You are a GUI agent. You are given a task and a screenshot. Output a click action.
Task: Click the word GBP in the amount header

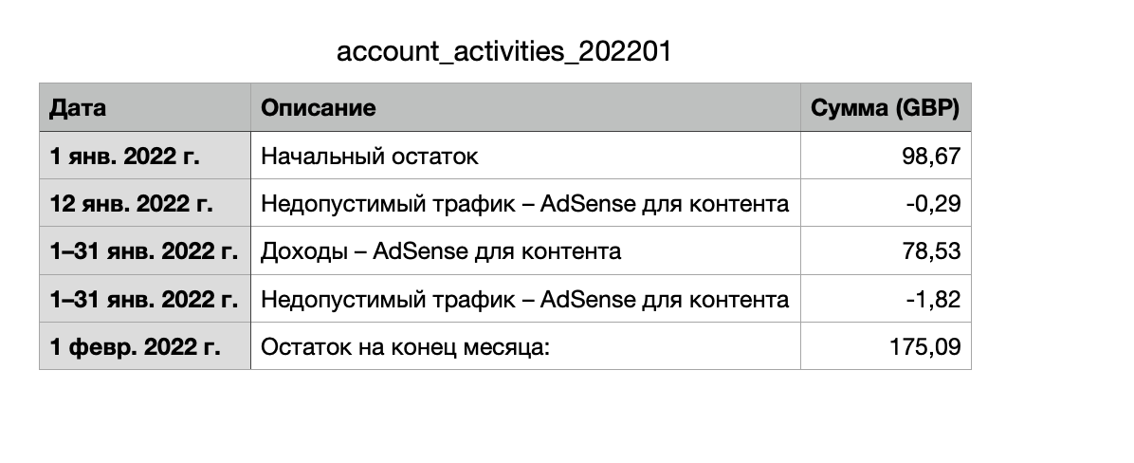click(x=926, y=108)
